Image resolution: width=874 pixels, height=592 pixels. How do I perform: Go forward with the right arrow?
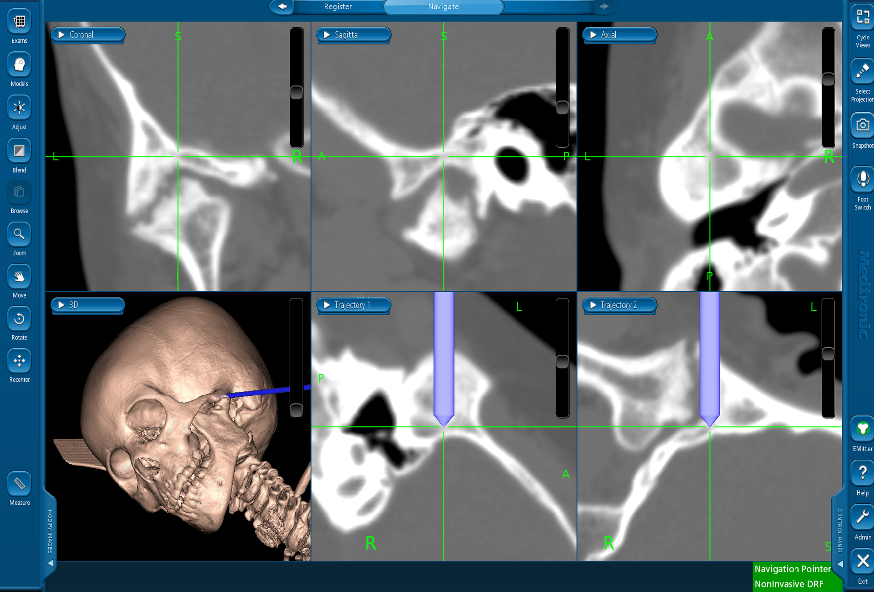[604, 7]
